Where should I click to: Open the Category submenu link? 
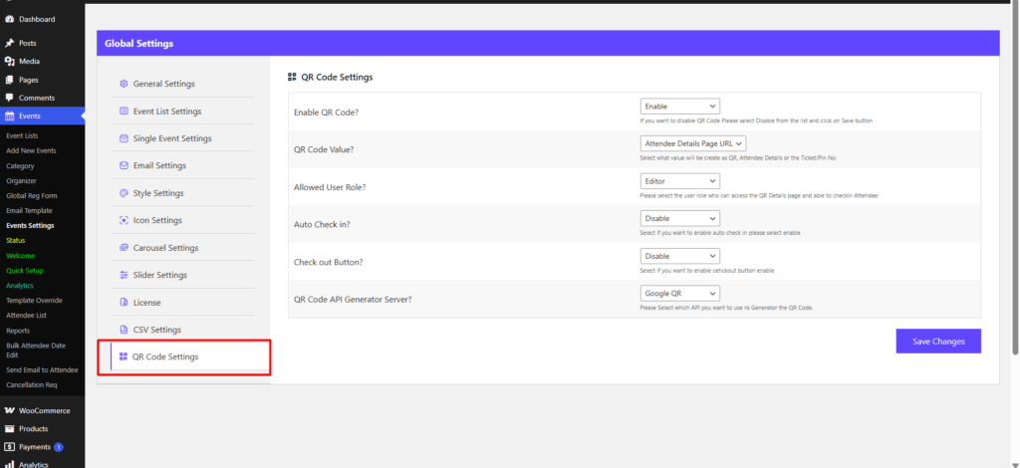[x=20, y=165]
